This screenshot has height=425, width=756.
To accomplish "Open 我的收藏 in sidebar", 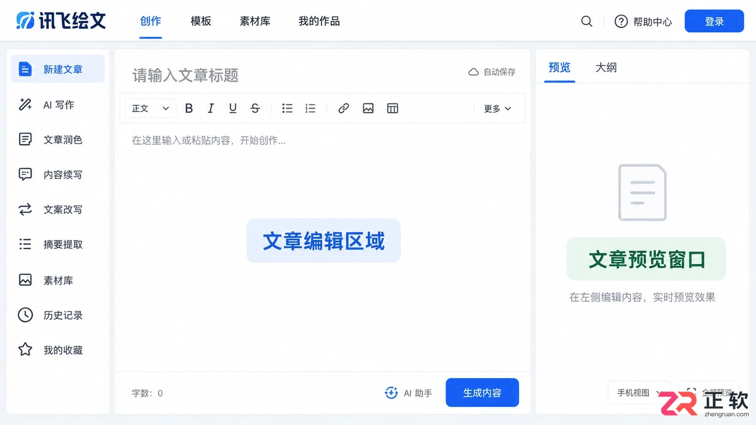I will (x=58, y=350).
